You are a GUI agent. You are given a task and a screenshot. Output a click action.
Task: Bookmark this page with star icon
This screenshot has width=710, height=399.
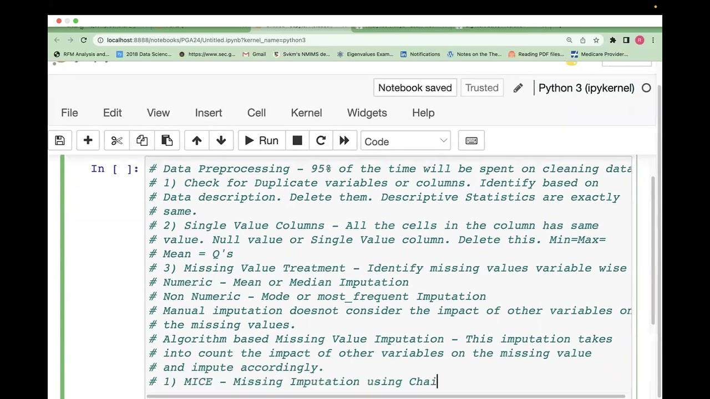click(596, 40)
